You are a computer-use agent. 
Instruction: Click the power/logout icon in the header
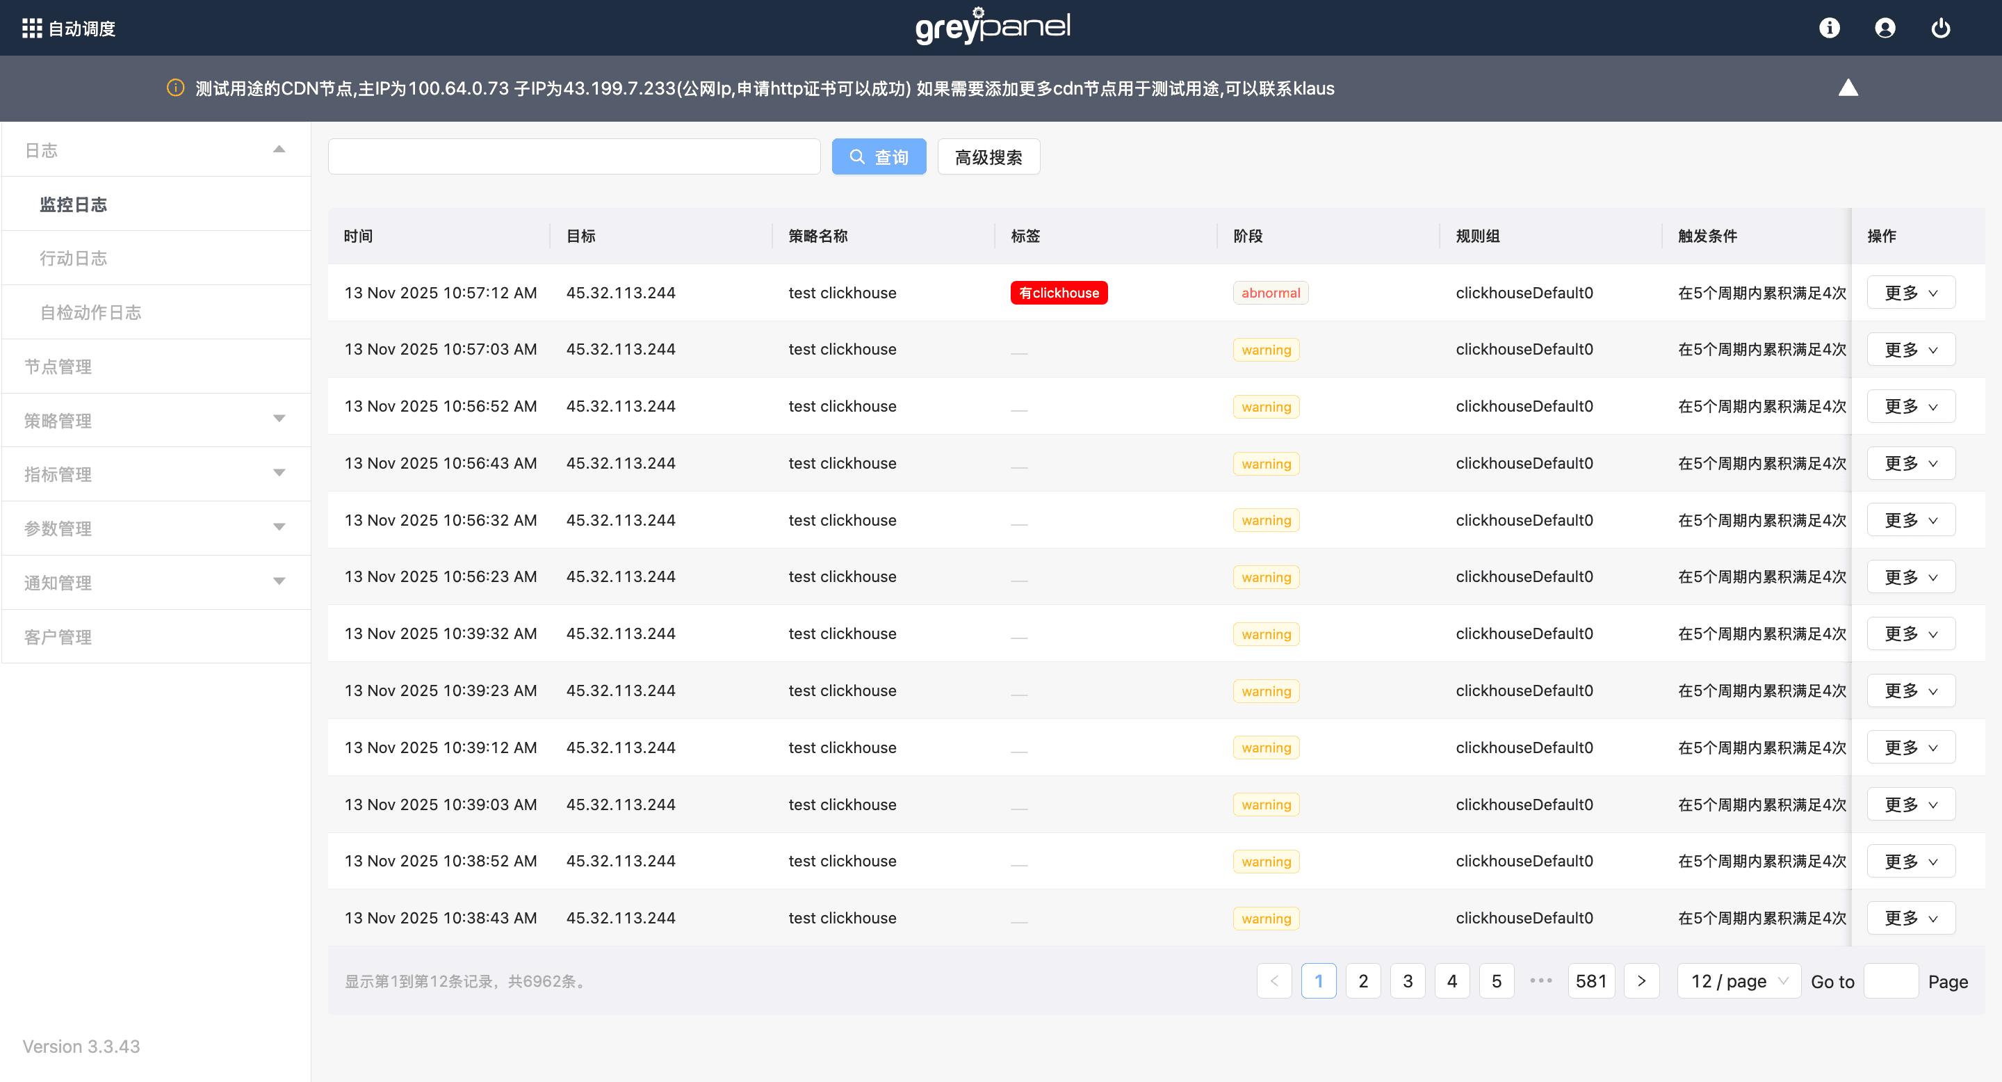(1941, 28)
